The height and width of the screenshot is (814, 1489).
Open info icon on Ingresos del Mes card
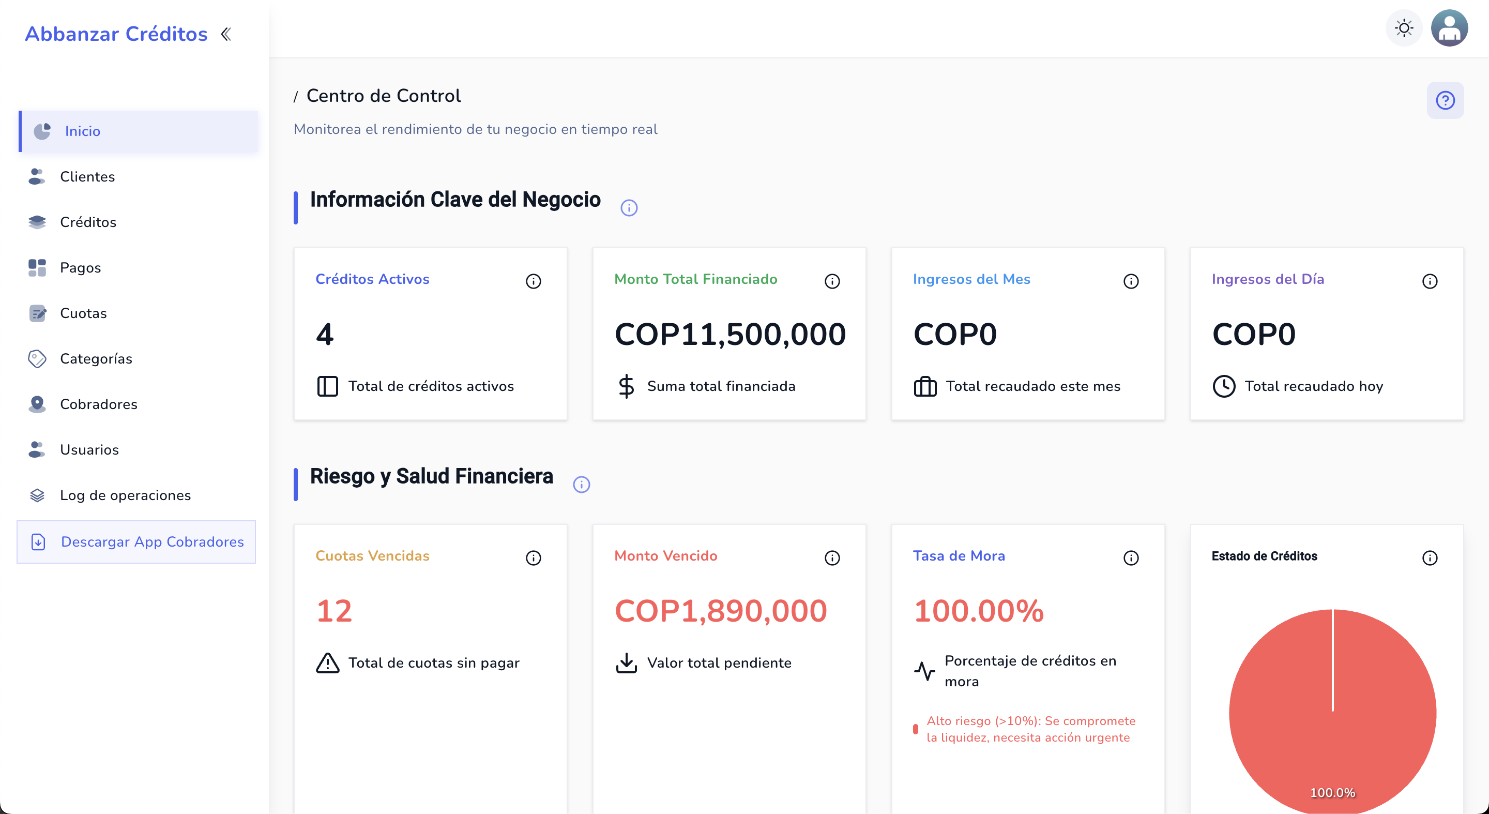pos(1131,281)
